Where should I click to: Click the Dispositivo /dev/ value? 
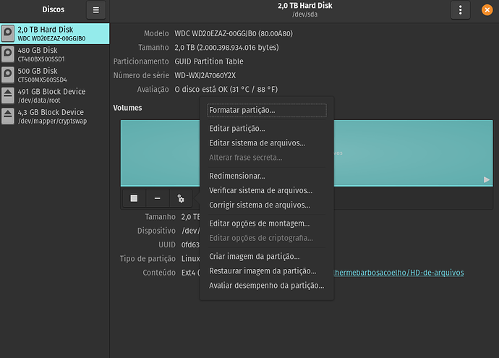(191, 231)
